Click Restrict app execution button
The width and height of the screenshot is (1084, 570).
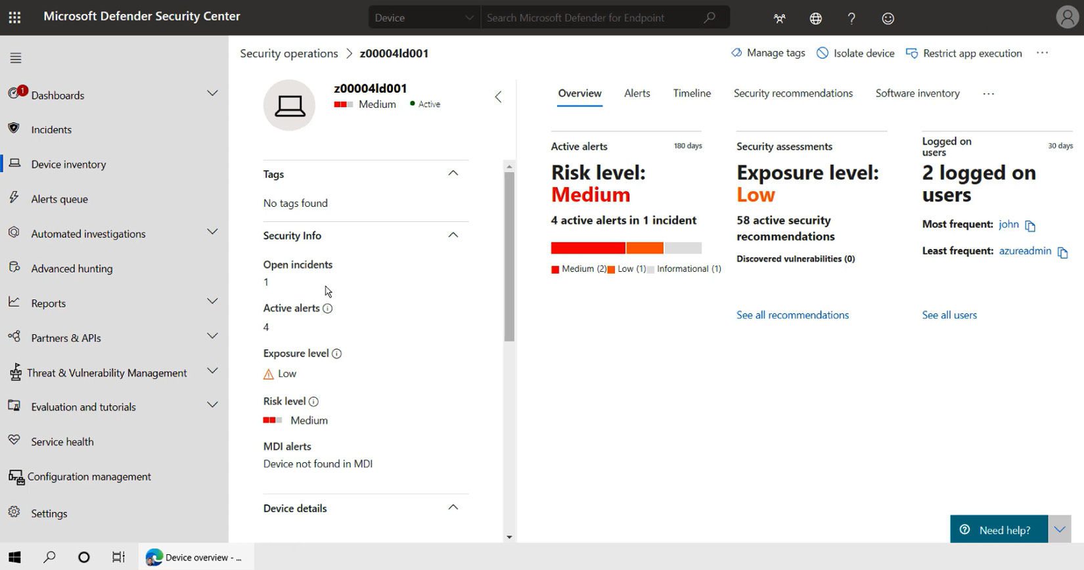964,53
